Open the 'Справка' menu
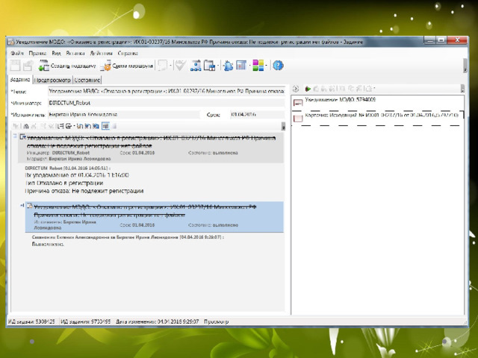This screenshot has height=358, width=478. (x=128, y=54)
